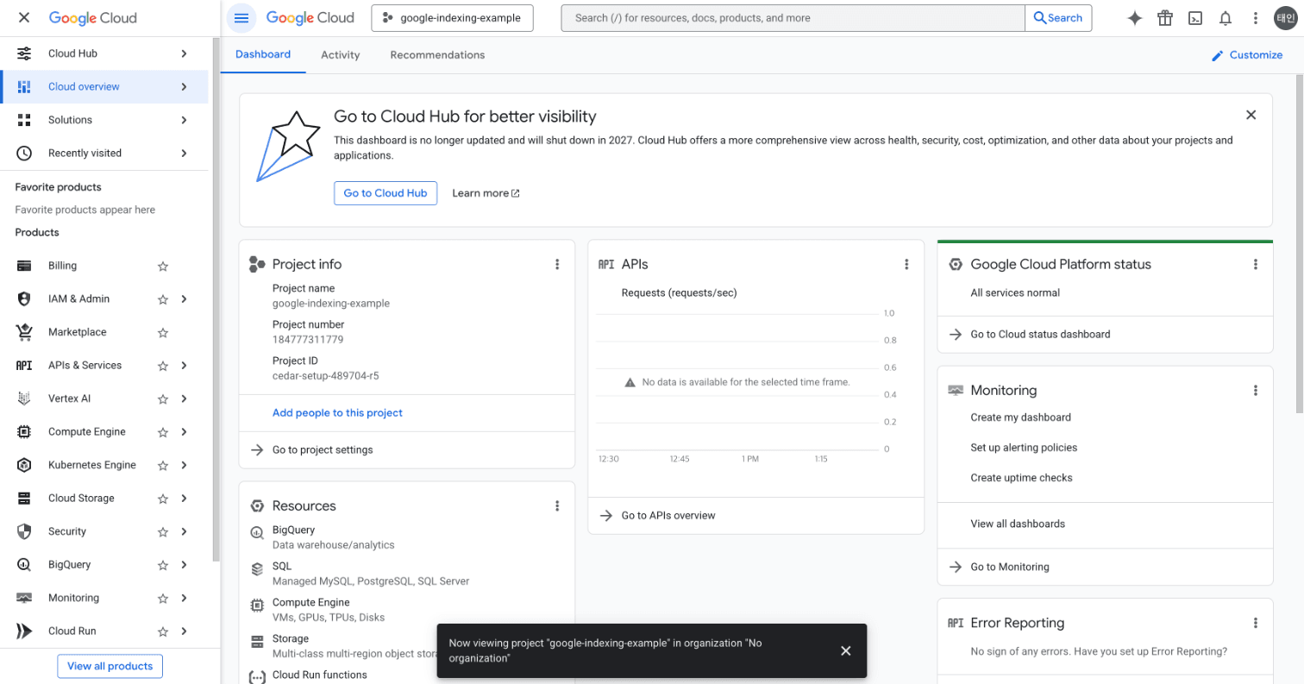This screenshot has height=684, width=1304.
Task: Open the Google Cloud Platform status card menu
Action: click(x=1256, y=265)
